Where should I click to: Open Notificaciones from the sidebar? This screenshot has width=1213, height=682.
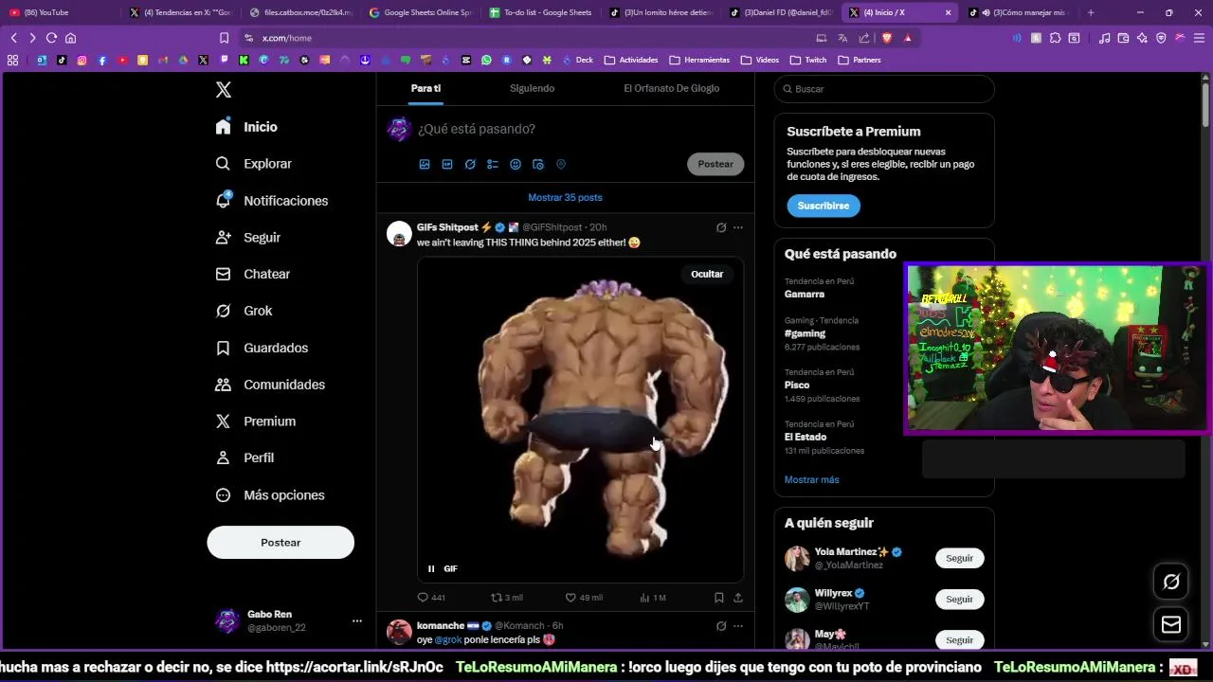click(x=272, y=201)
